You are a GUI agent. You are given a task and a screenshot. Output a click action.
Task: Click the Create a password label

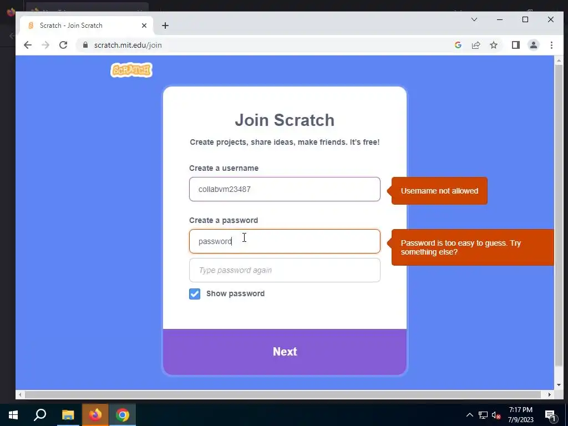pyautogui.click(x=224, y=220)
